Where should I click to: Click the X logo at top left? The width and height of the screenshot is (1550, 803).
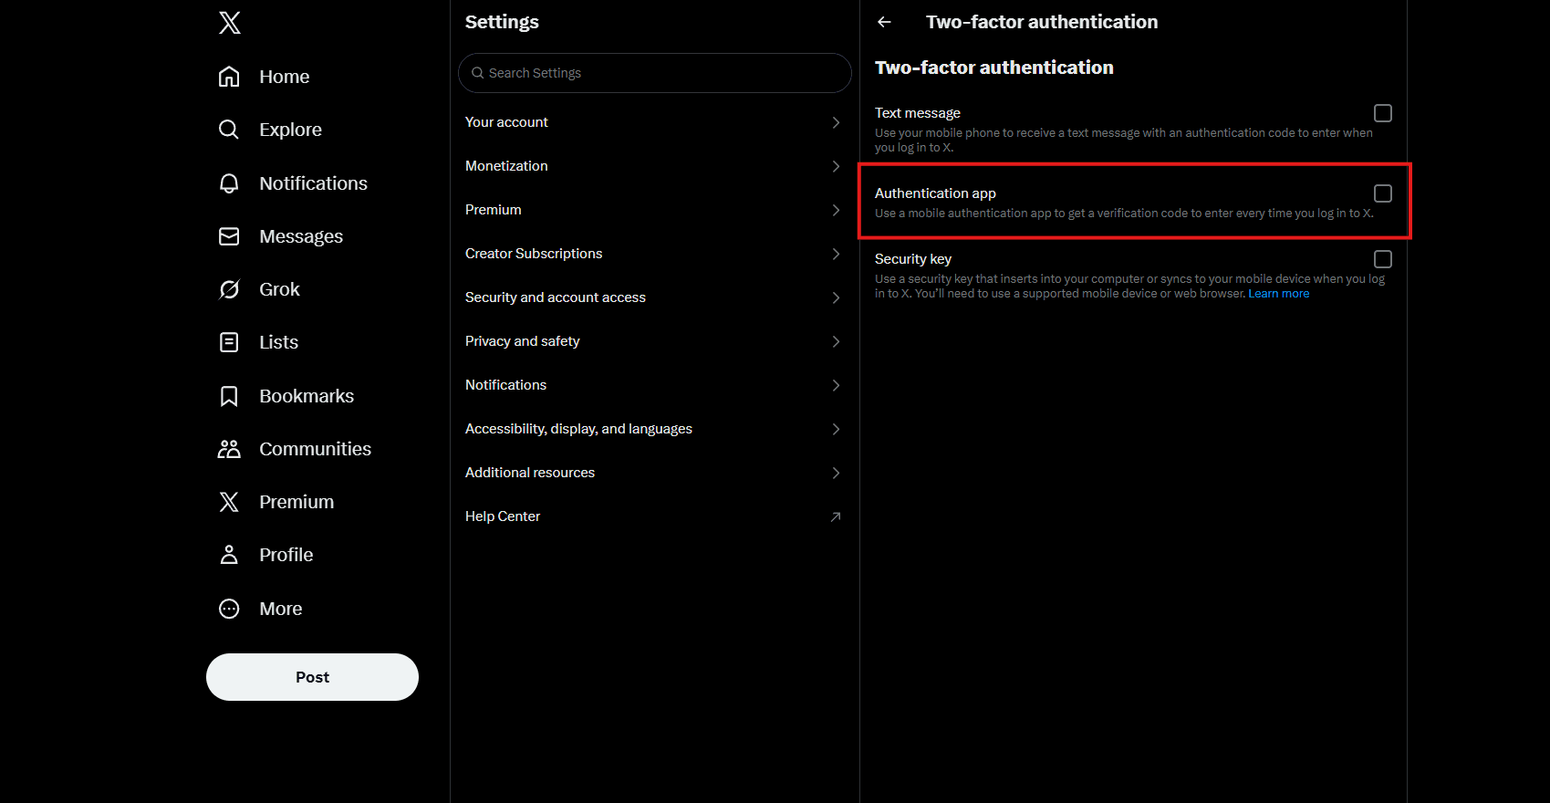tap(229, 22)
